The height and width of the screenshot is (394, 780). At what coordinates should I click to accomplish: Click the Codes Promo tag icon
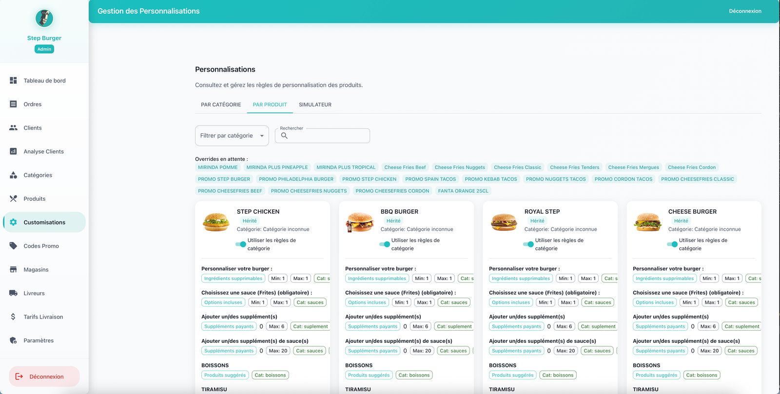pos(13,246)
